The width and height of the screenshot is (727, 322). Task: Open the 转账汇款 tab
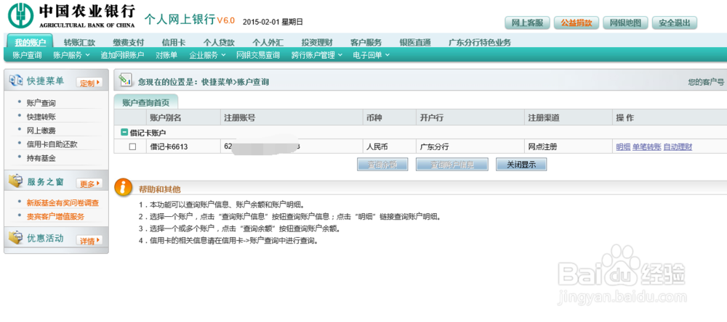(79, 43)
